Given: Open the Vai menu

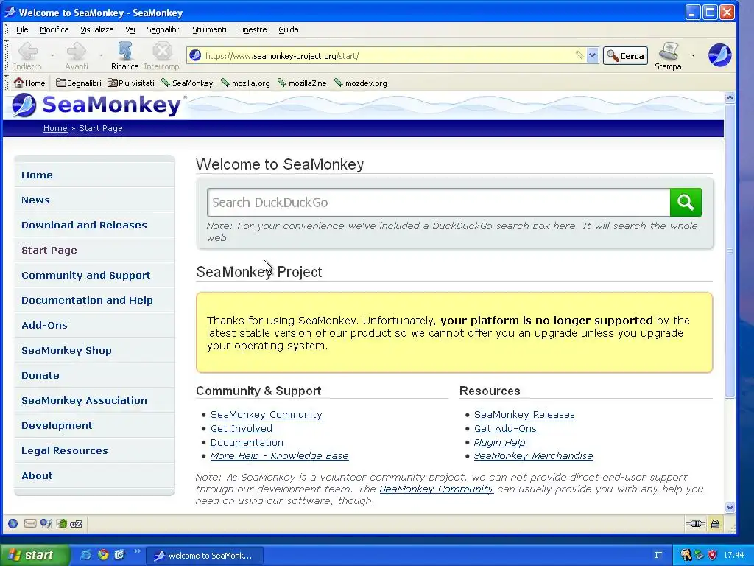Looking at the screenshot, I should [x=130, y=29].
